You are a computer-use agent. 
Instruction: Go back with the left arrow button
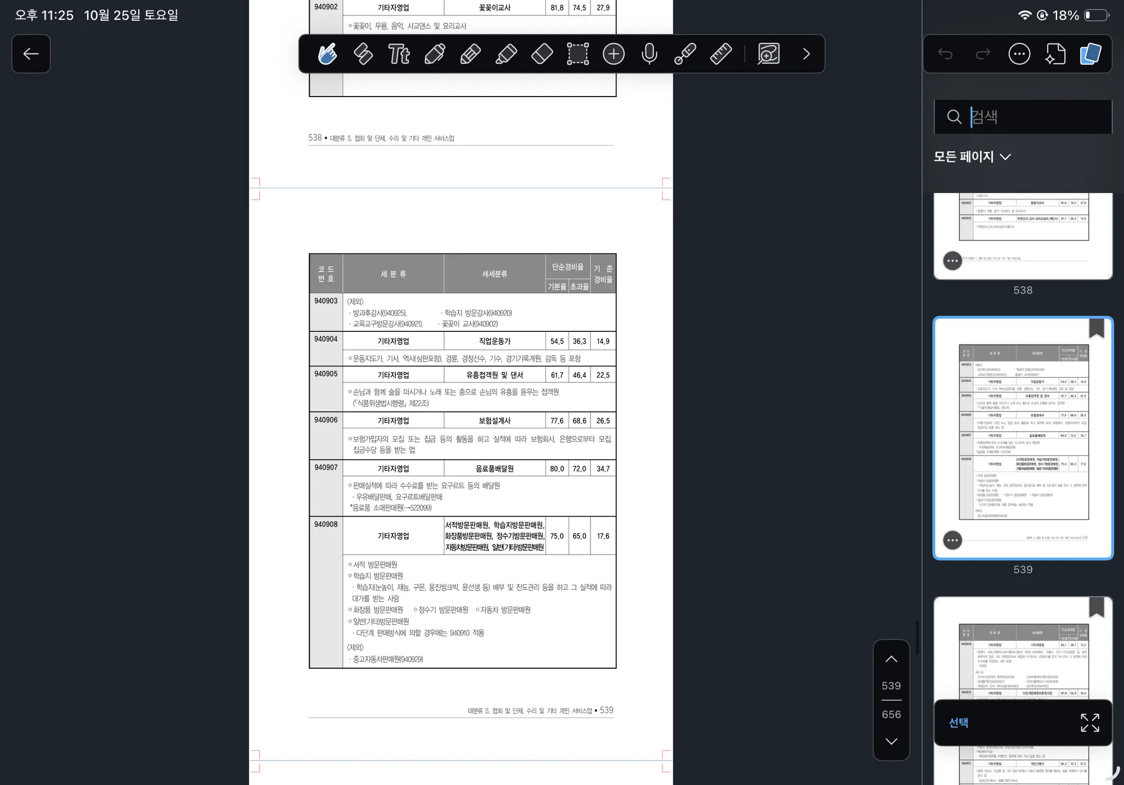tap(31, 54)
